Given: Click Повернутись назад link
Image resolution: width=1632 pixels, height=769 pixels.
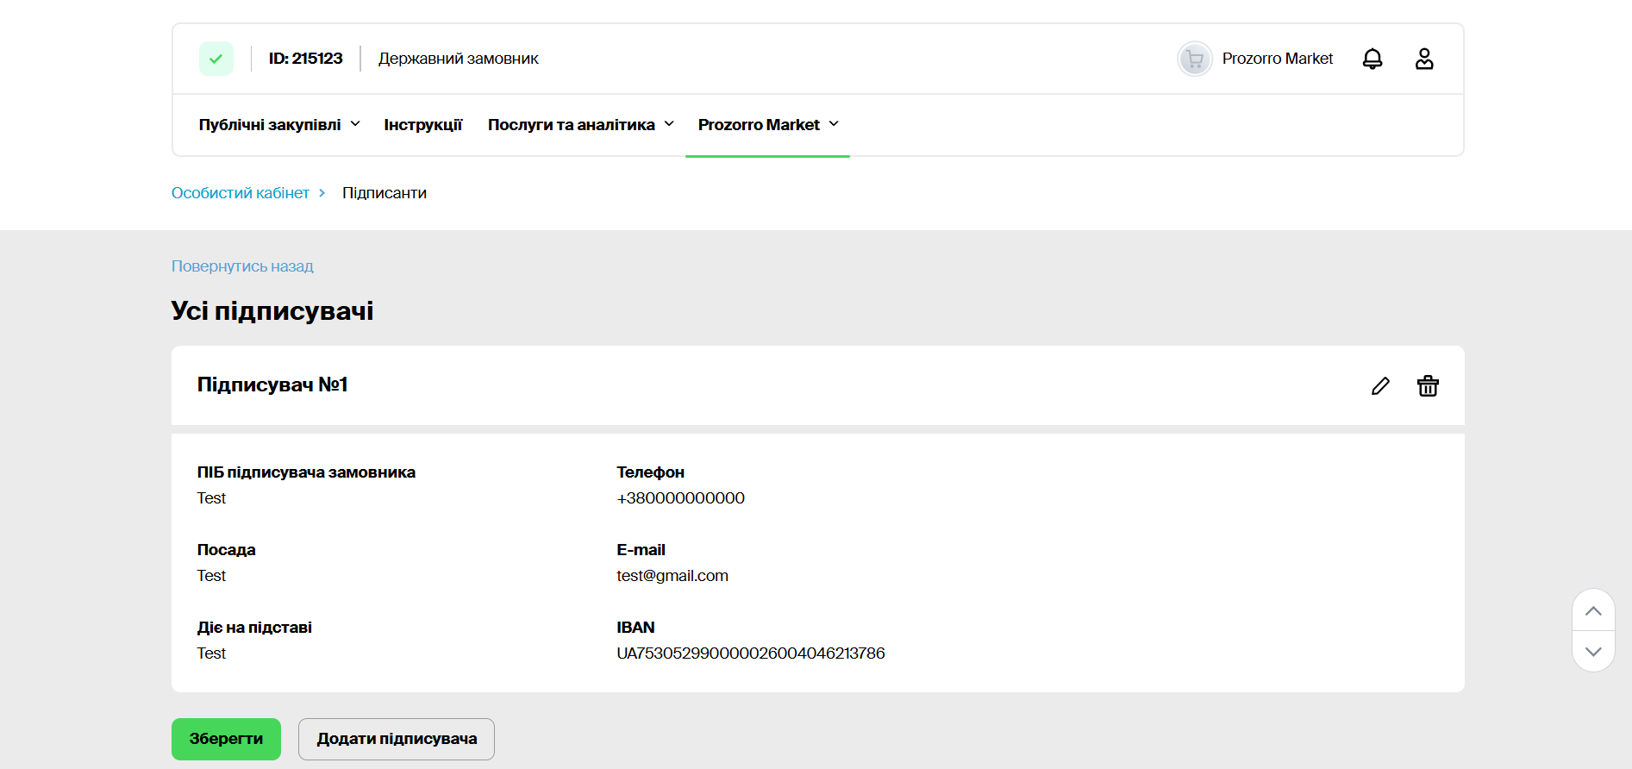Looking at the screenshot, I should click(242, 266).
